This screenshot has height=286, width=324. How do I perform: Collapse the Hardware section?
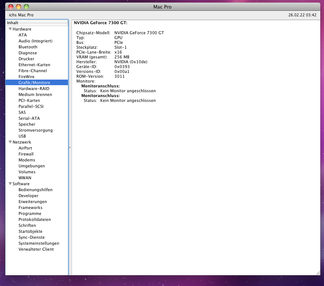pos(10,29)
